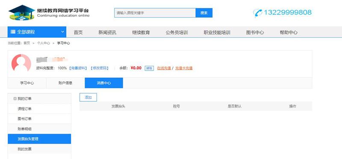342x159 pixels.
Task: Click the 完善资料 link
Action: (78, 68)
